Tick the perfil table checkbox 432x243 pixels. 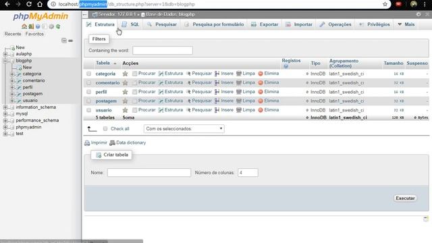point(88,92)
